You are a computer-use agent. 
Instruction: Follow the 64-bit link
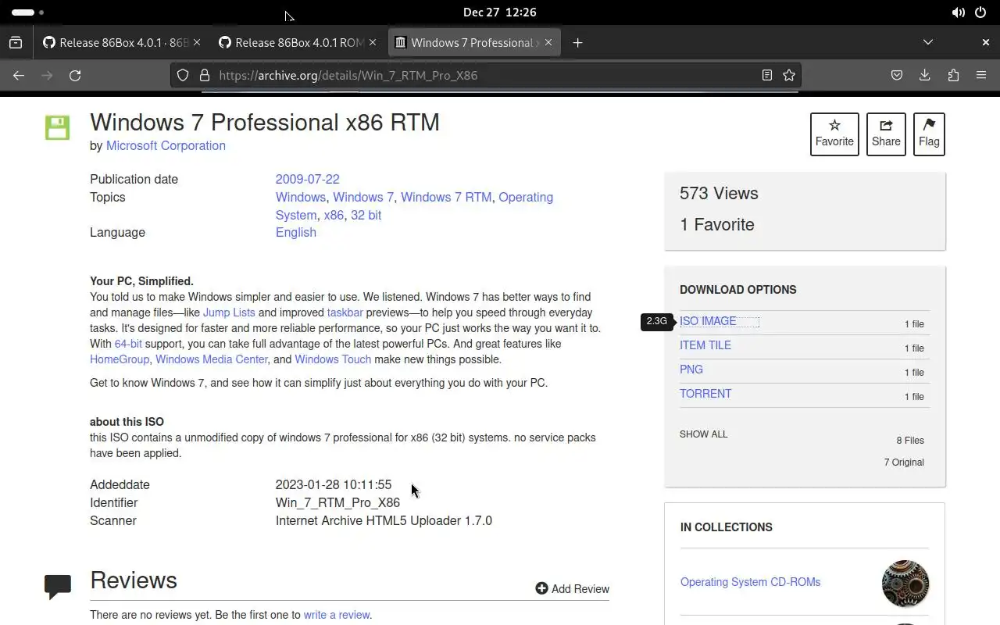pyautogui.click(x=128, y=344)
